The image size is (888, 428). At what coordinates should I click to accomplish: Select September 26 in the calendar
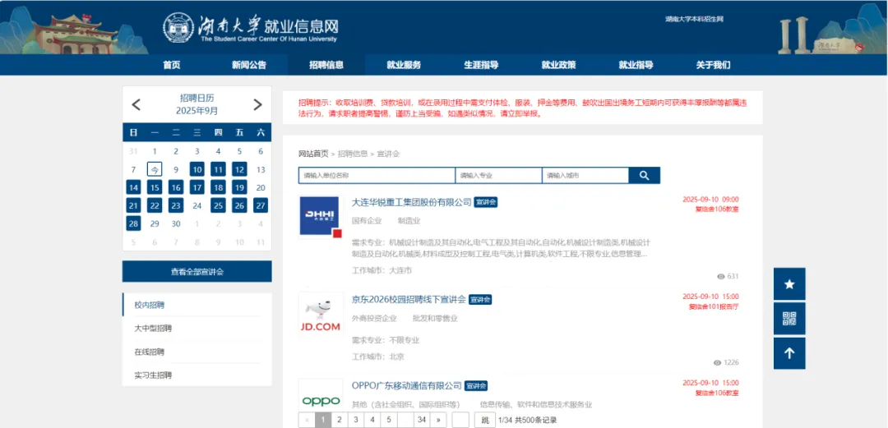(x=239, y=205)
